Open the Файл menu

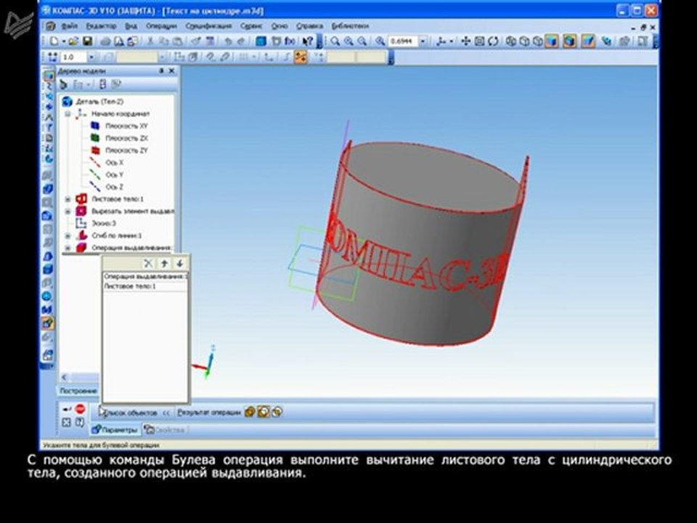(70, 26)
